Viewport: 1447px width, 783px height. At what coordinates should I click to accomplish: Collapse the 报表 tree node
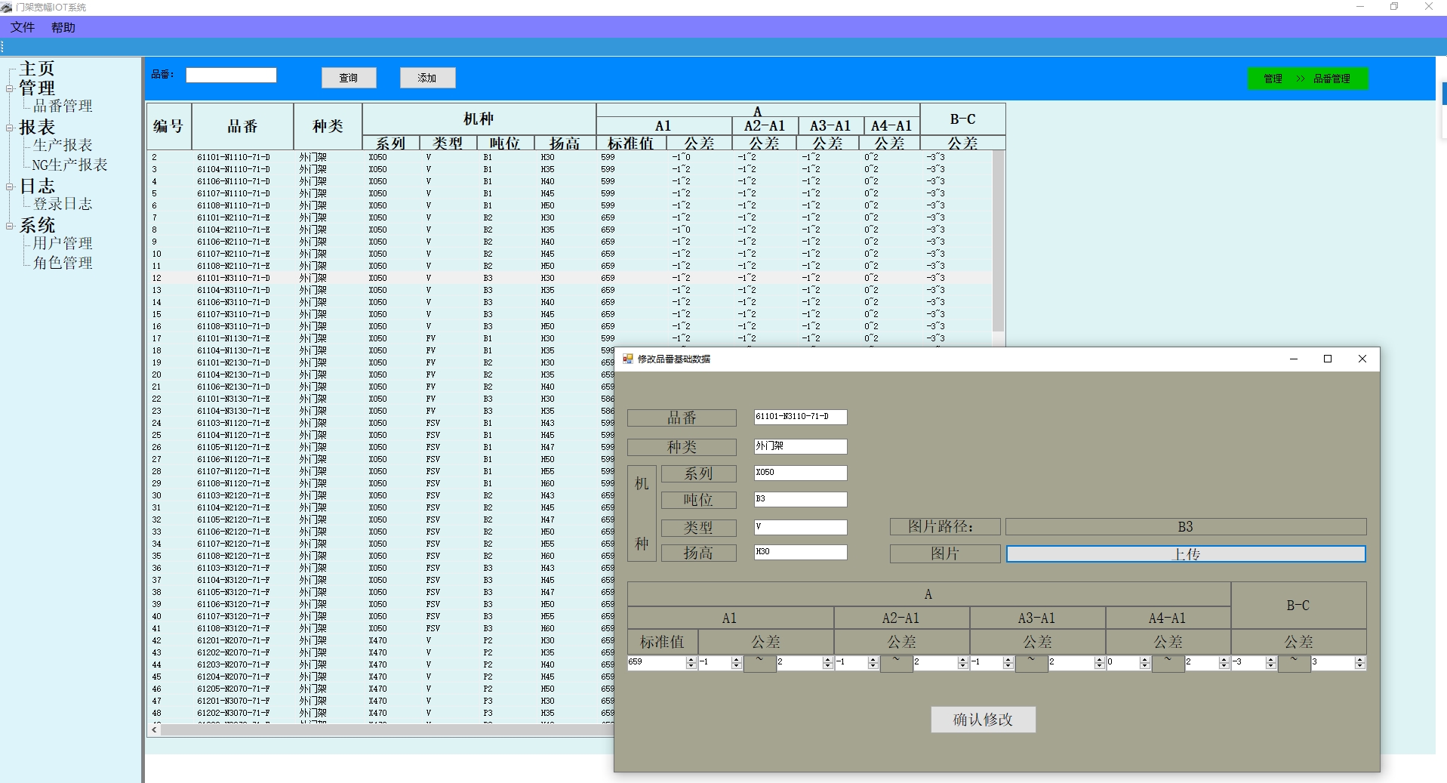(10, 128)
